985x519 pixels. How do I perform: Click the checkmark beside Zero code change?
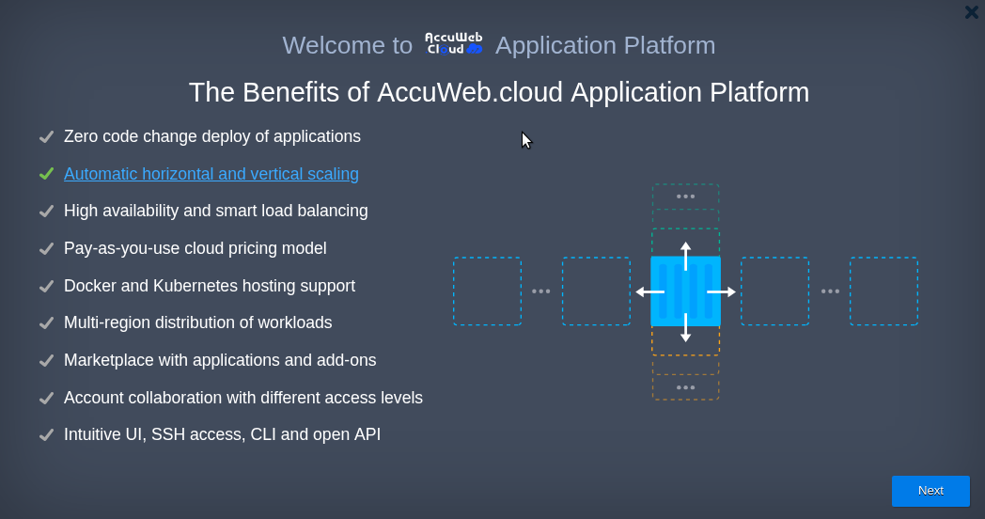(46, 136)
